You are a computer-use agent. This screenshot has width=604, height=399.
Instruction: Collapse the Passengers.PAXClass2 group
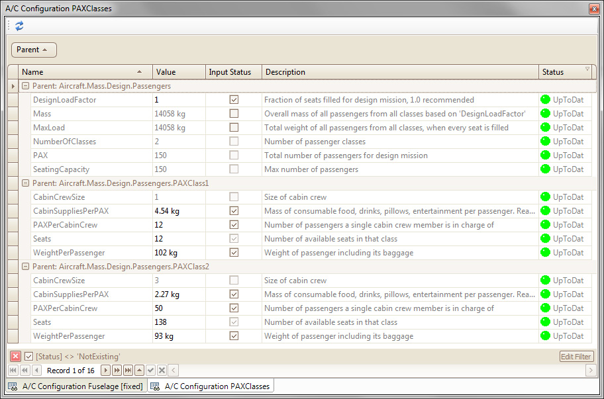click(x=25, y=266)
